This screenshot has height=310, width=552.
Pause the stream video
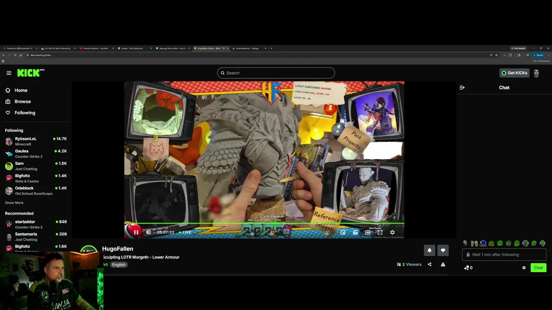point(136,232)
